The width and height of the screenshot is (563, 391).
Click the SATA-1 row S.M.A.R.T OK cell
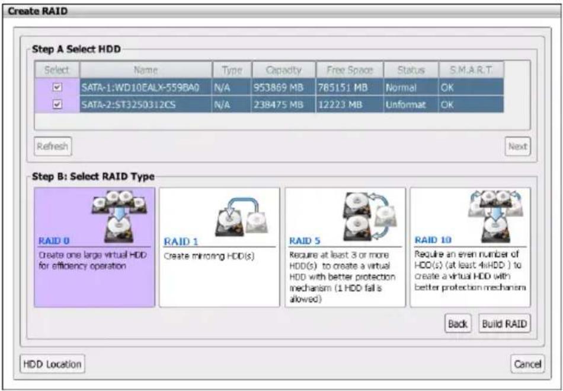pyautogui.click(x=471, y=87)
